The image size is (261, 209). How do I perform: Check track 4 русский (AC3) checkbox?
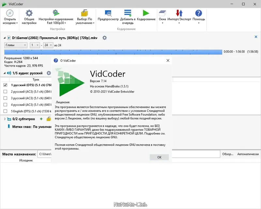[x=5, y=104]
